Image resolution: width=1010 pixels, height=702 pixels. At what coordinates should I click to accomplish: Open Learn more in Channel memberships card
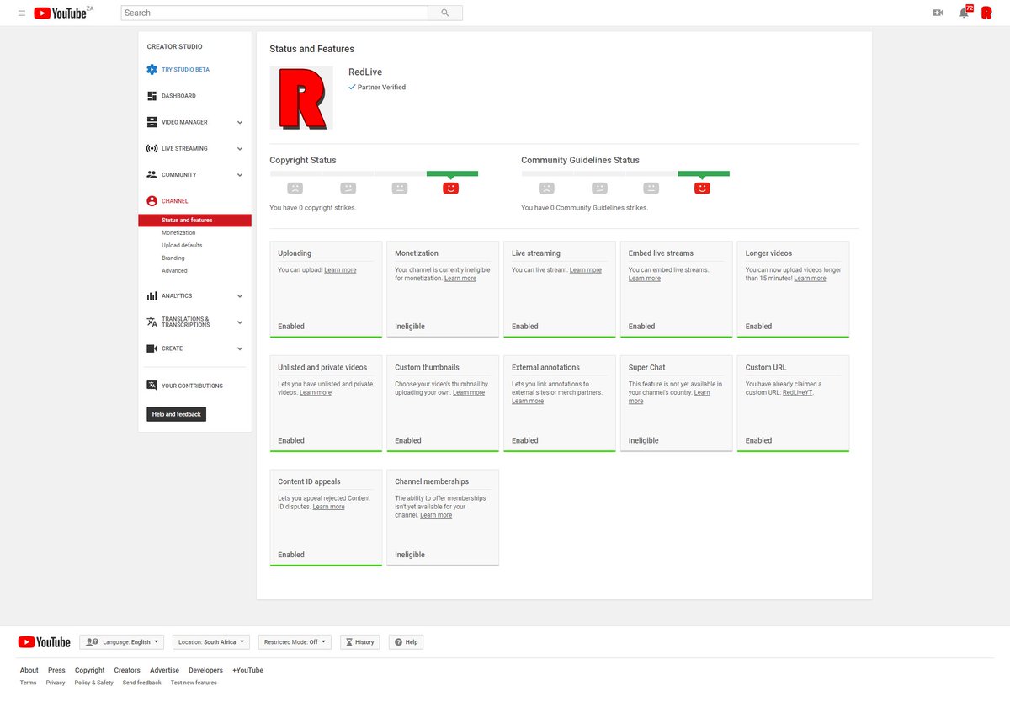(436, 515)
